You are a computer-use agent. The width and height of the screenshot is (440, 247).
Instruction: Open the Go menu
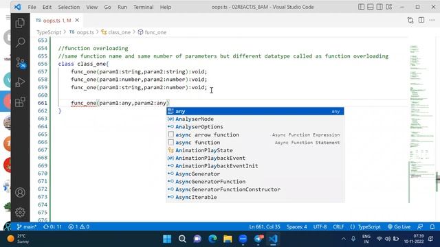pos(107,7)
